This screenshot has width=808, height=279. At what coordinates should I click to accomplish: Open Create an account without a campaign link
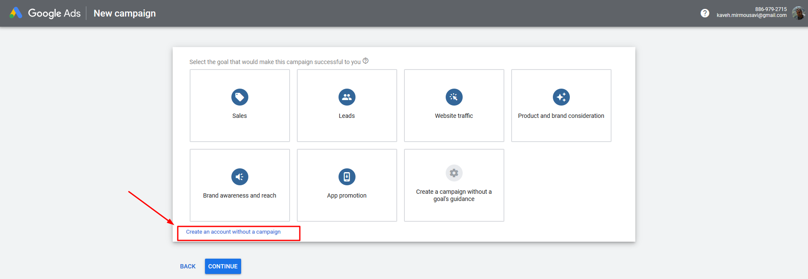(233, 232)
